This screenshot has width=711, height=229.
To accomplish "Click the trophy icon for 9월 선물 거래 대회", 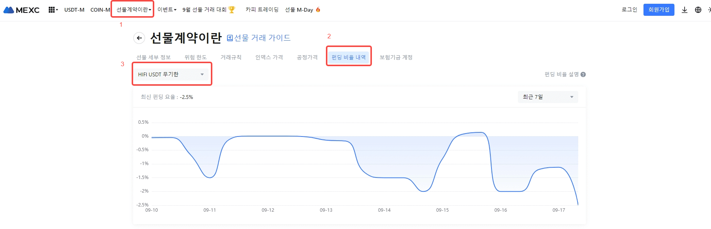I will [232, 10].
